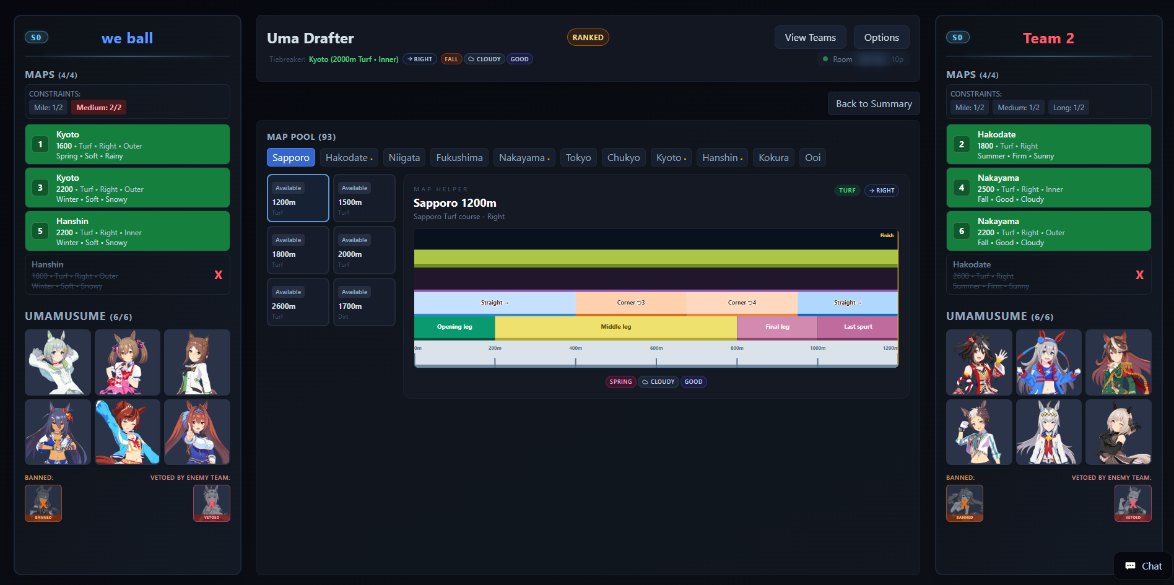Image resolution: width=1174 pixels, height=585 pixels.
Task: Click the vetoed character thumbnail under 'we ball'
Action: (x=212, y=503)
